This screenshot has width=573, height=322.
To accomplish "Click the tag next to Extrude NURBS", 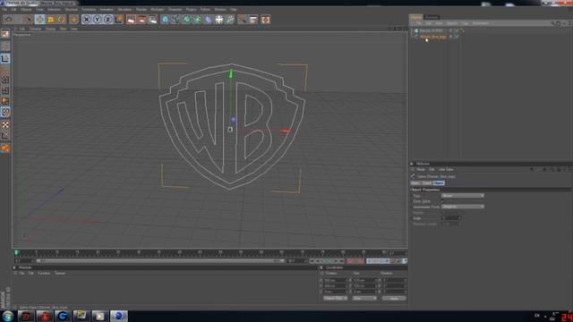I will click(462, 31).
